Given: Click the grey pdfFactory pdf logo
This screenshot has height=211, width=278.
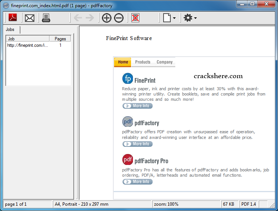Looking at the screenshot, I should pos(128,122).
